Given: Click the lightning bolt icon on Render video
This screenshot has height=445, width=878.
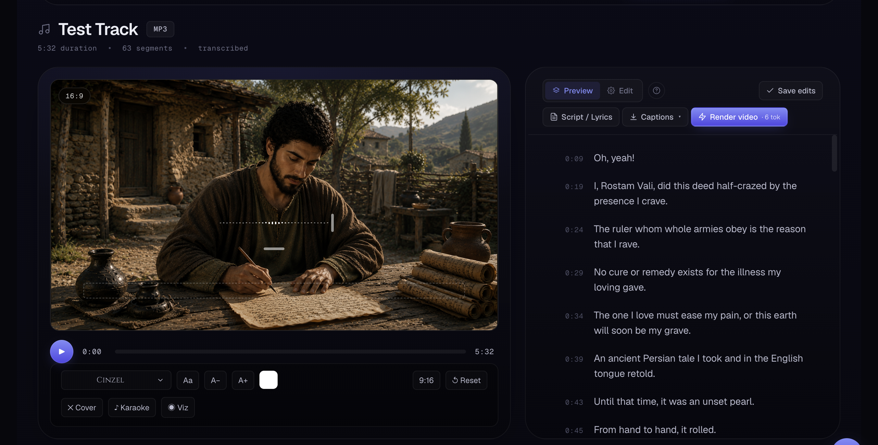Looking at the screenshot, I should point(702,117).
